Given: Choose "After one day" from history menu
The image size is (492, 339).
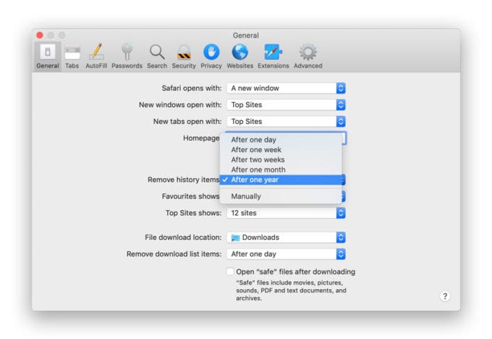Looking at the screenshot, I should (253, 140).
